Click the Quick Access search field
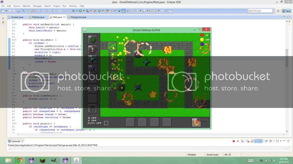The height and width of the screenshot is (164, 293). tap(260, 11)
